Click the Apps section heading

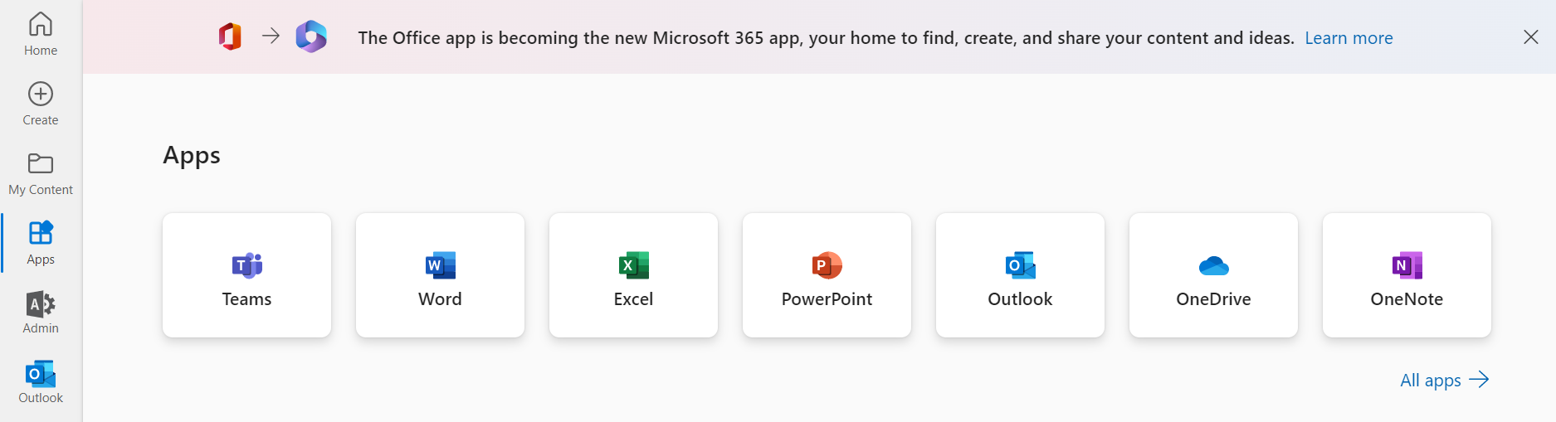tap(192, 156)
